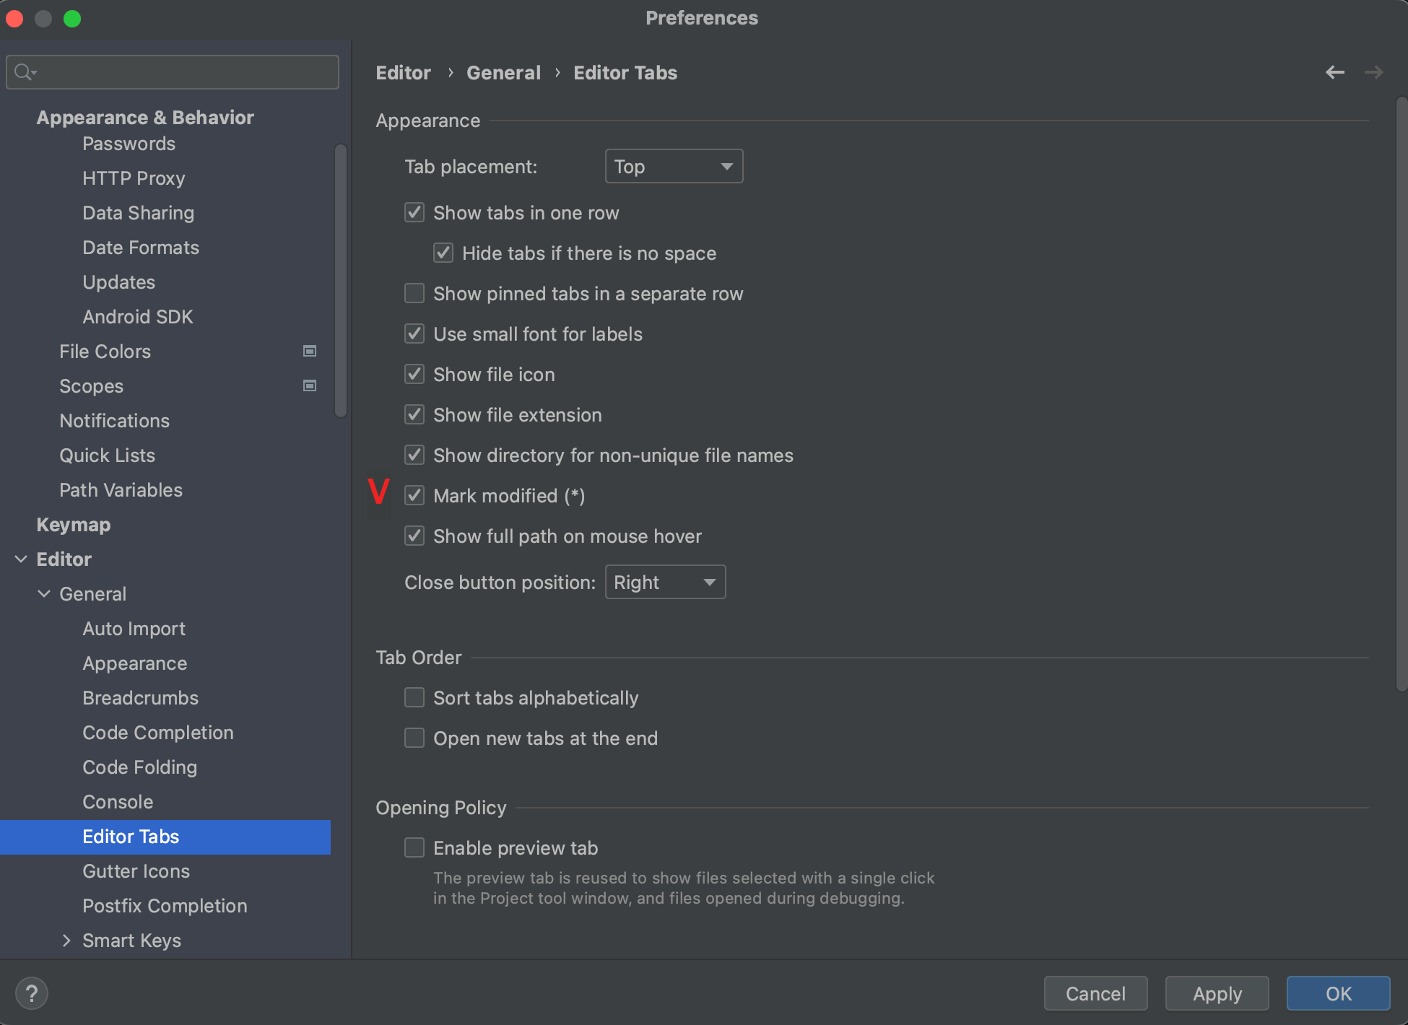Open the Tab placement dropdown

tap(673, 167)
